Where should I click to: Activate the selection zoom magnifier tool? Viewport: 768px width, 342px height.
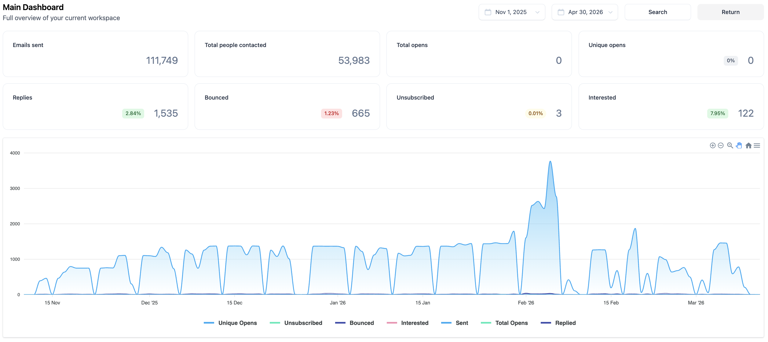click(x=730, y=145)
